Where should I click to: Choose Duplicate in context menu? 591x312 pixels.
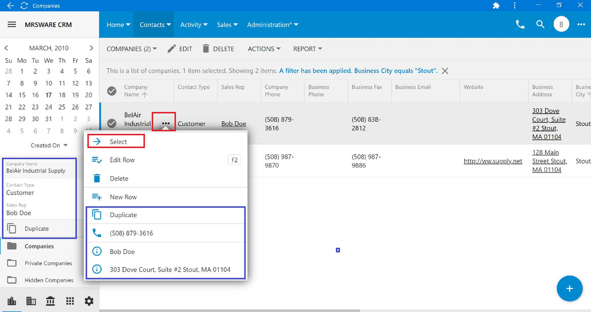[166, 215]
